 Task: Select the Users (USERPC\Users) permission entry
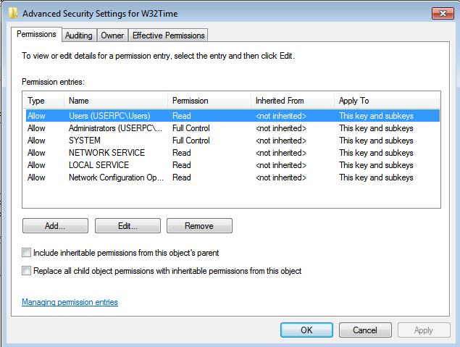(x=109, y=116)
